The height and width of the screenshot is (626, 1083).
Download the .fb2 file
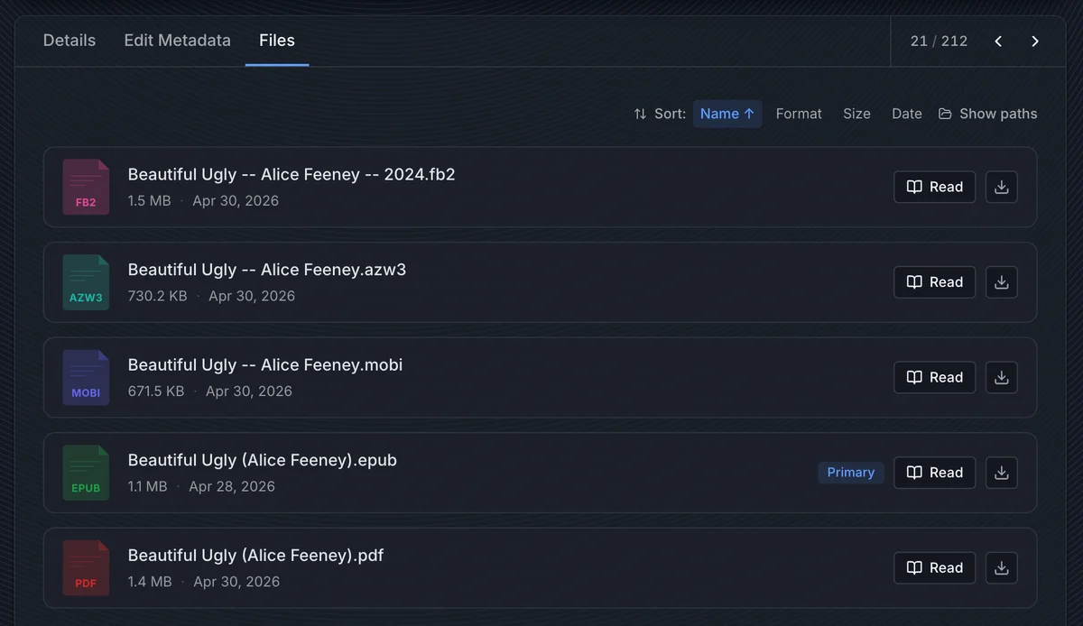coord(1001,187)
